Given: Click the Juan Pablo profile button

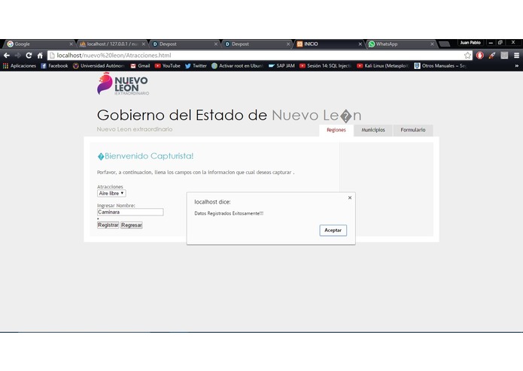Looking at the screenshot, I should coord(470,43).
